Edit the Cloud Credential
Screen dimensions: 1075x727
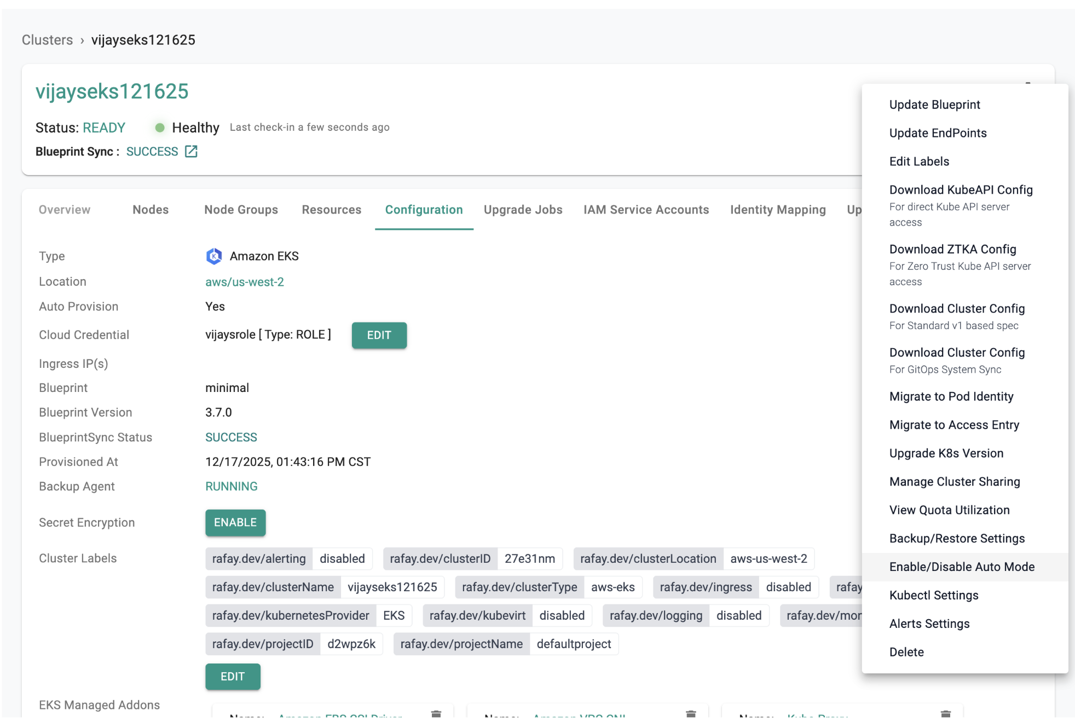(x=379, y=335)
